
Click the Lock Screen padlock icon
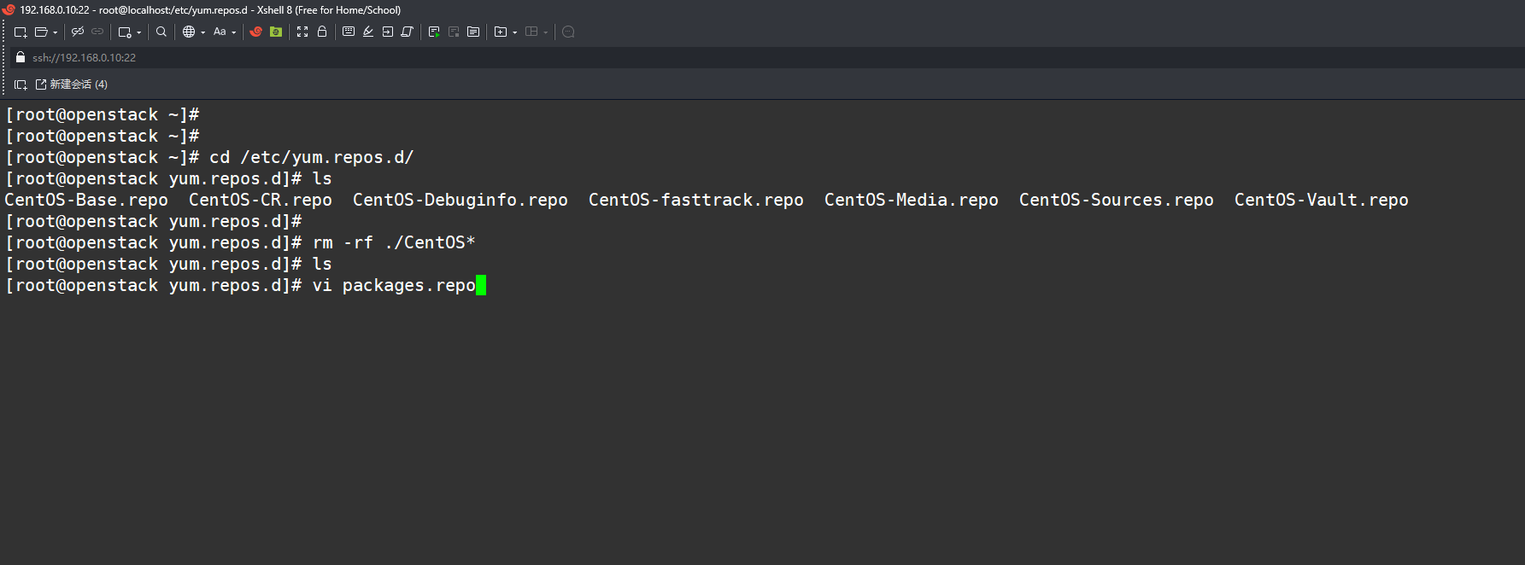[x=322, y=32]
